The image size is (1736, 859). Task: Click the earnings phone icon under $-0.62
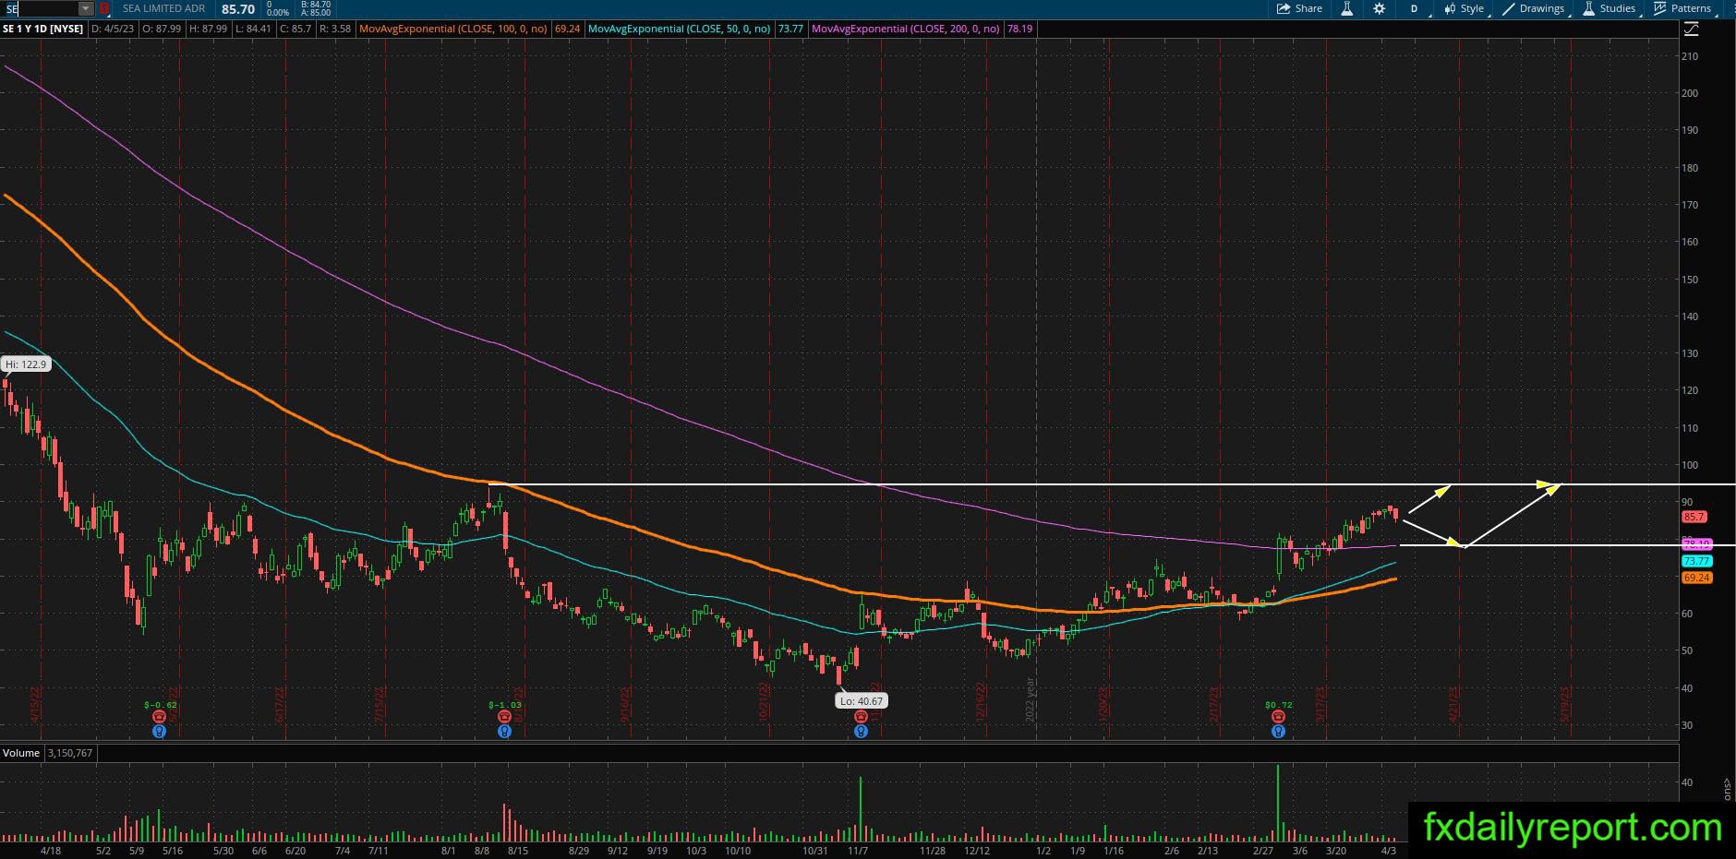(x=160, y=717)
